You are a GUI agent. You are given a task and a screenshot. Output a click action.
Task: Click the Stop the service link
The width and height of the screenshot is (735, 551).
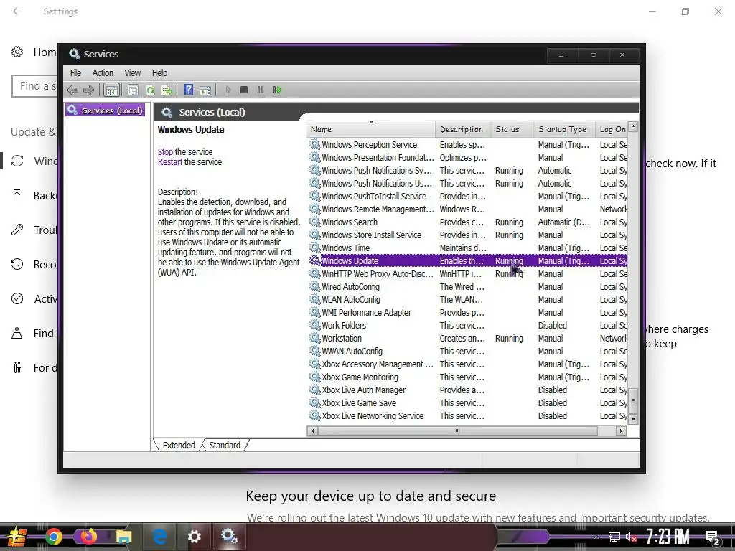pos(165,152)
